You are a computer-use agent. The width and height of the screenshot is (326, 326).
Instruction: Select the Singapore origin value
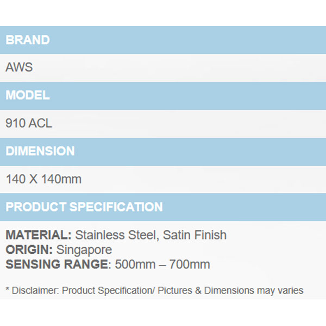click(x=84, y=250)
